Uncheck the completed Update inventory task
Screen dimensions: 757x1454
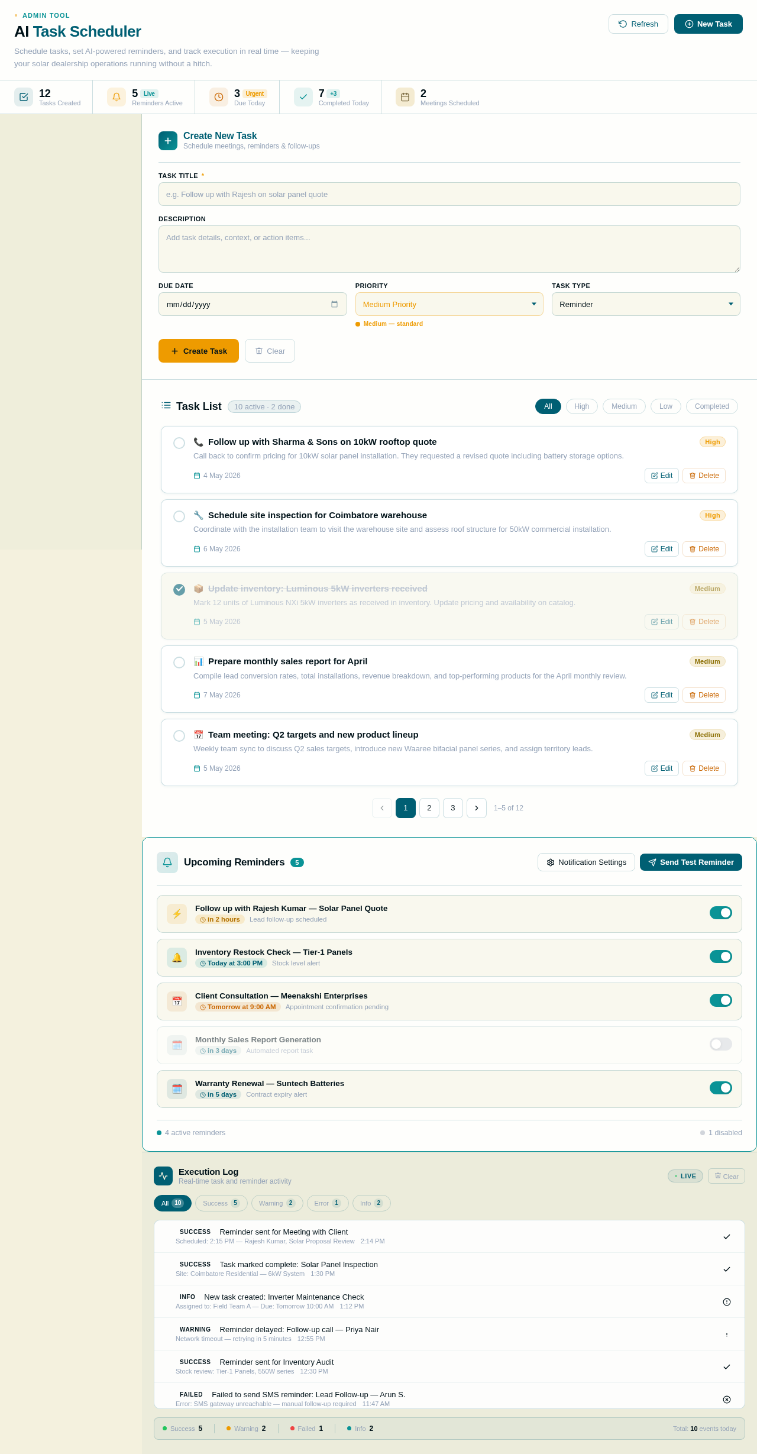coord(179,590)
